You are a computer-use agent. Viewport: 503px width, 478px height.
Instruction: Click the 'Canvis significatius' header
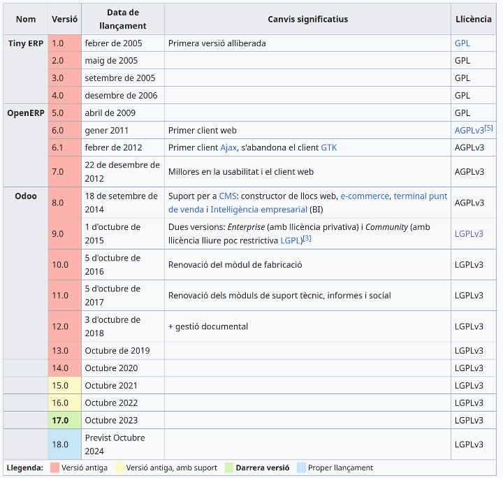coord(307,20)
